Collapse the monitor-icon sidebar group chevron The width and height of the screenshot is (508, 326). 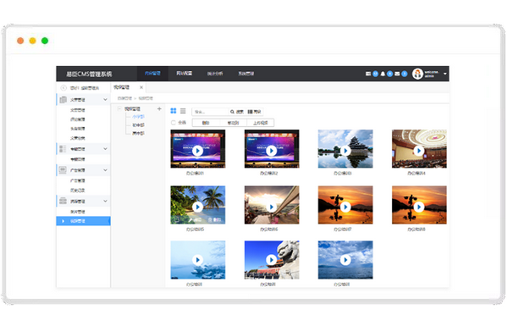(105, 170)
